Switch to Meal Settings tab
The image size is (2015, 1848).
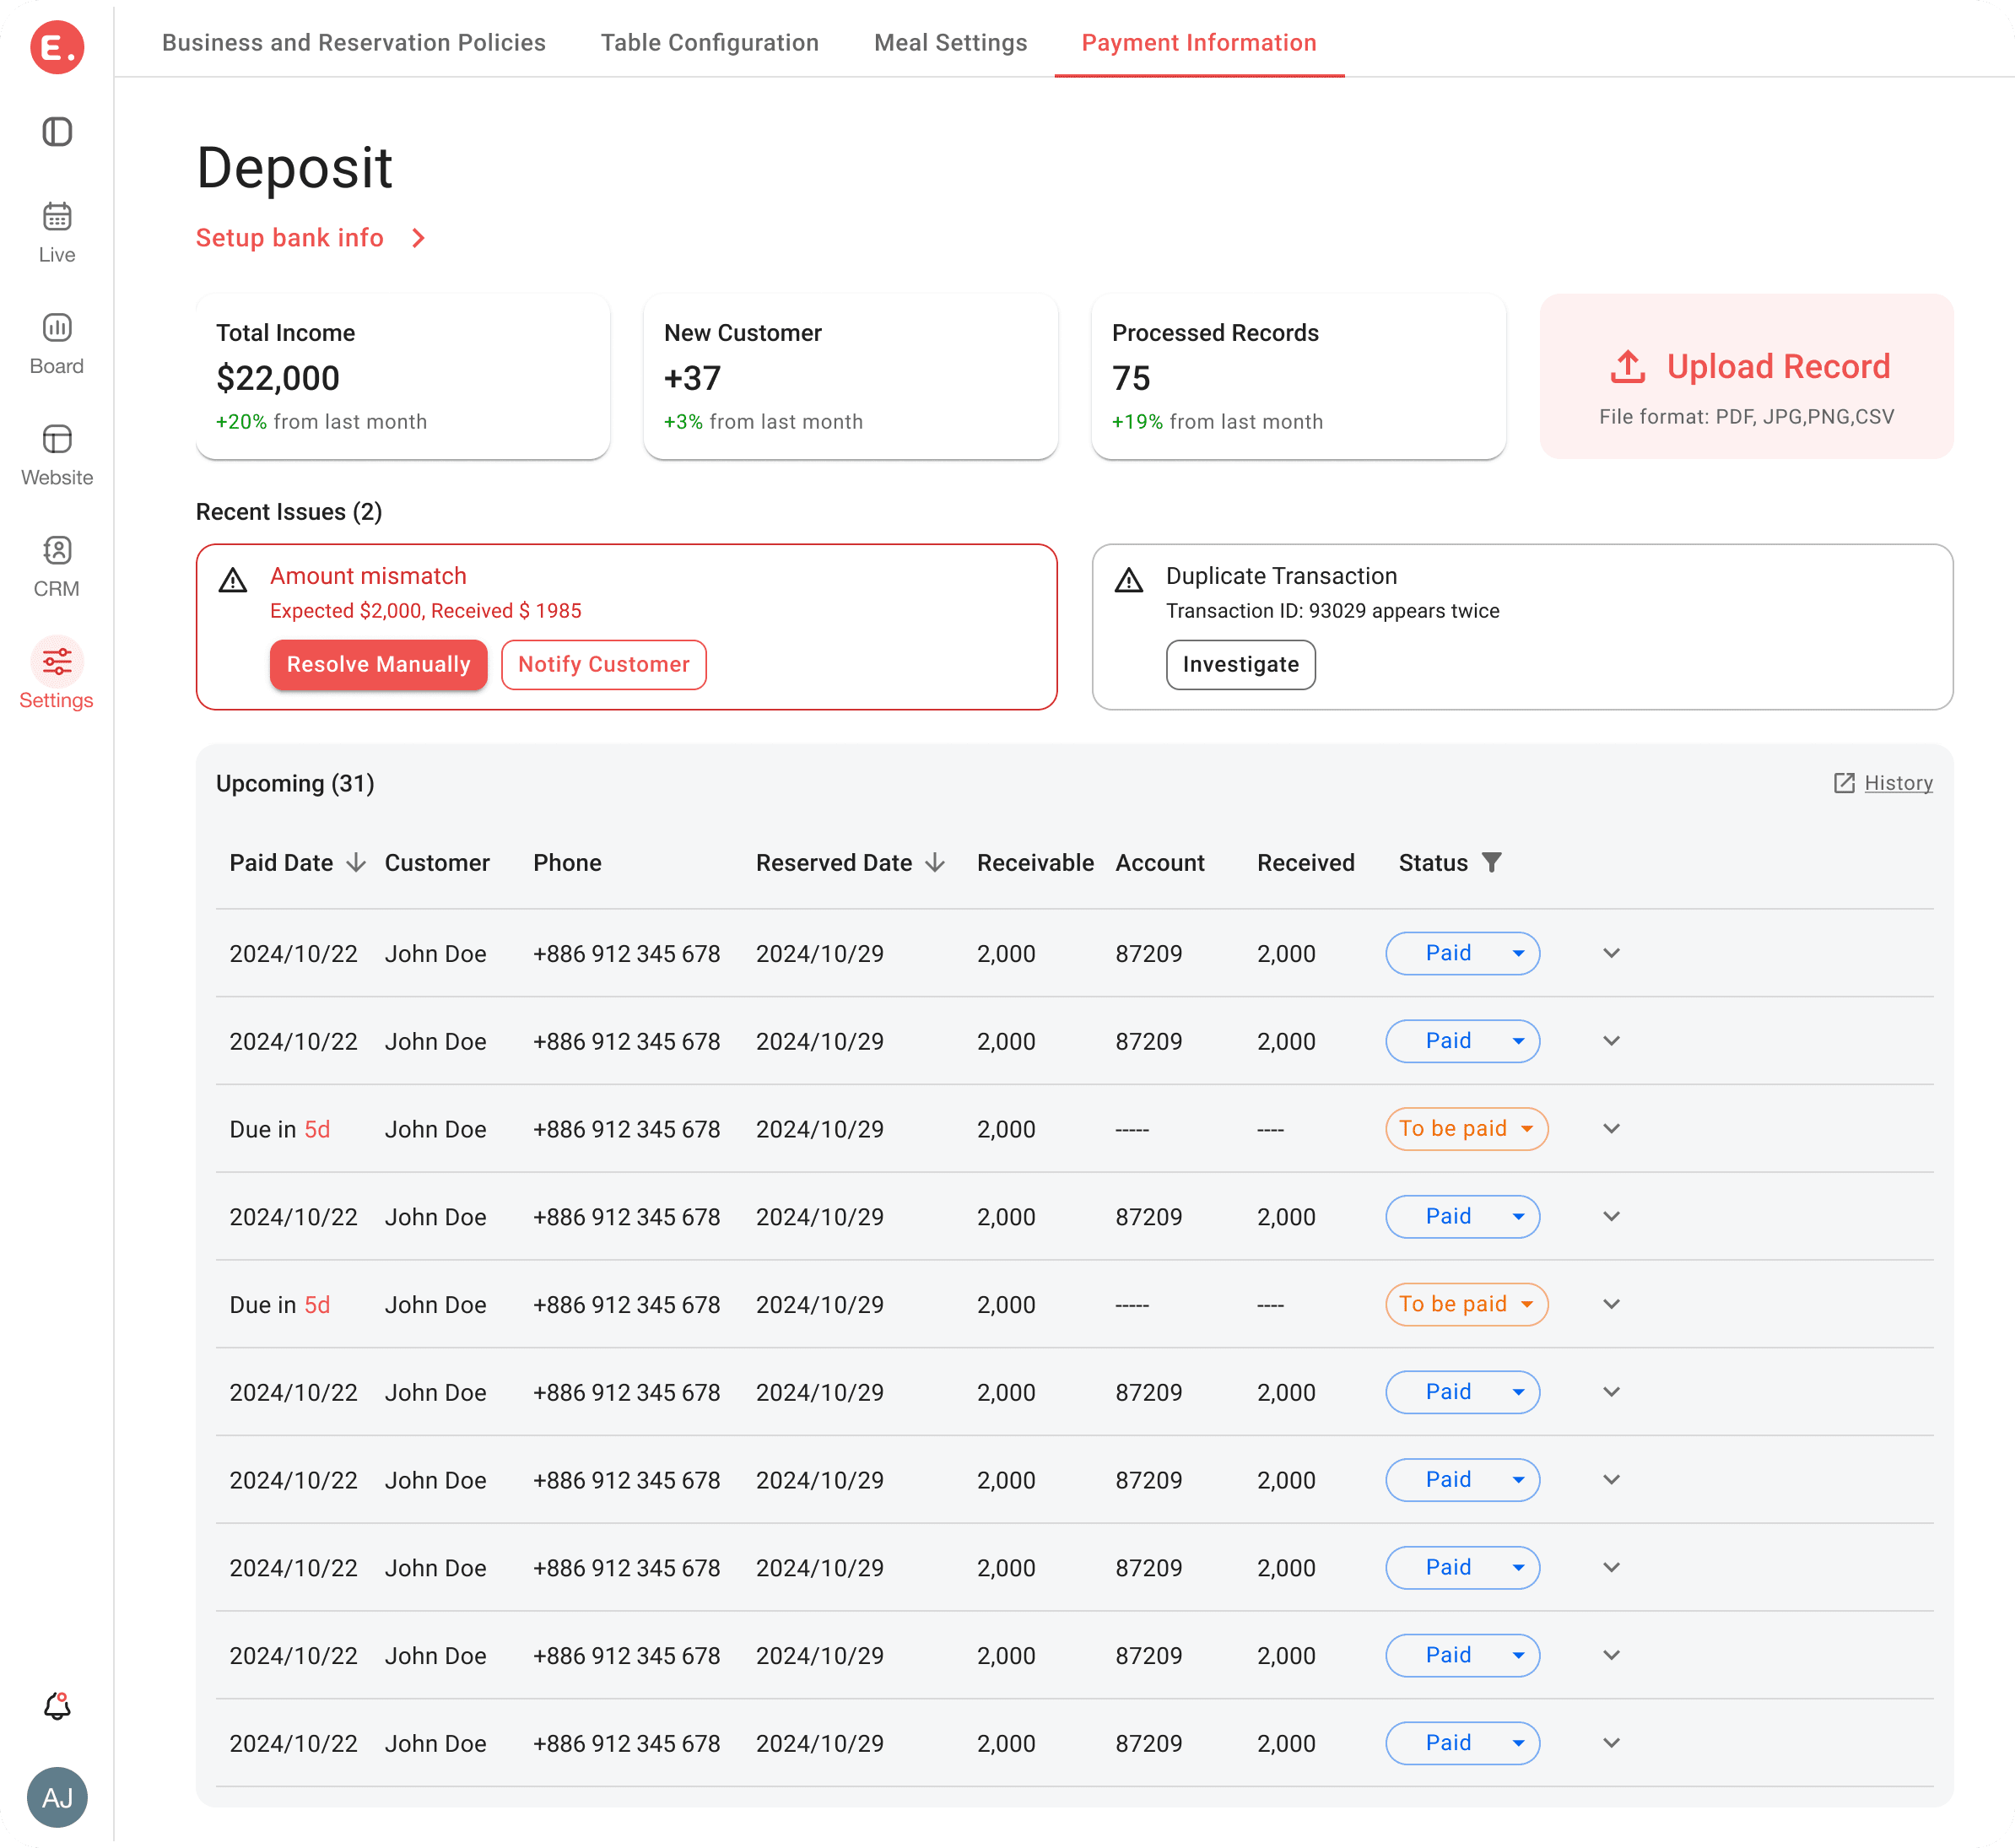(x=951, y=43)
